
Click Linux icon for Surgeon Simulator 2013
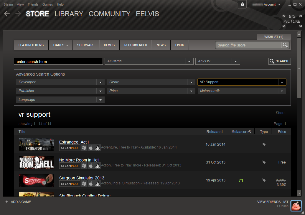98,184
